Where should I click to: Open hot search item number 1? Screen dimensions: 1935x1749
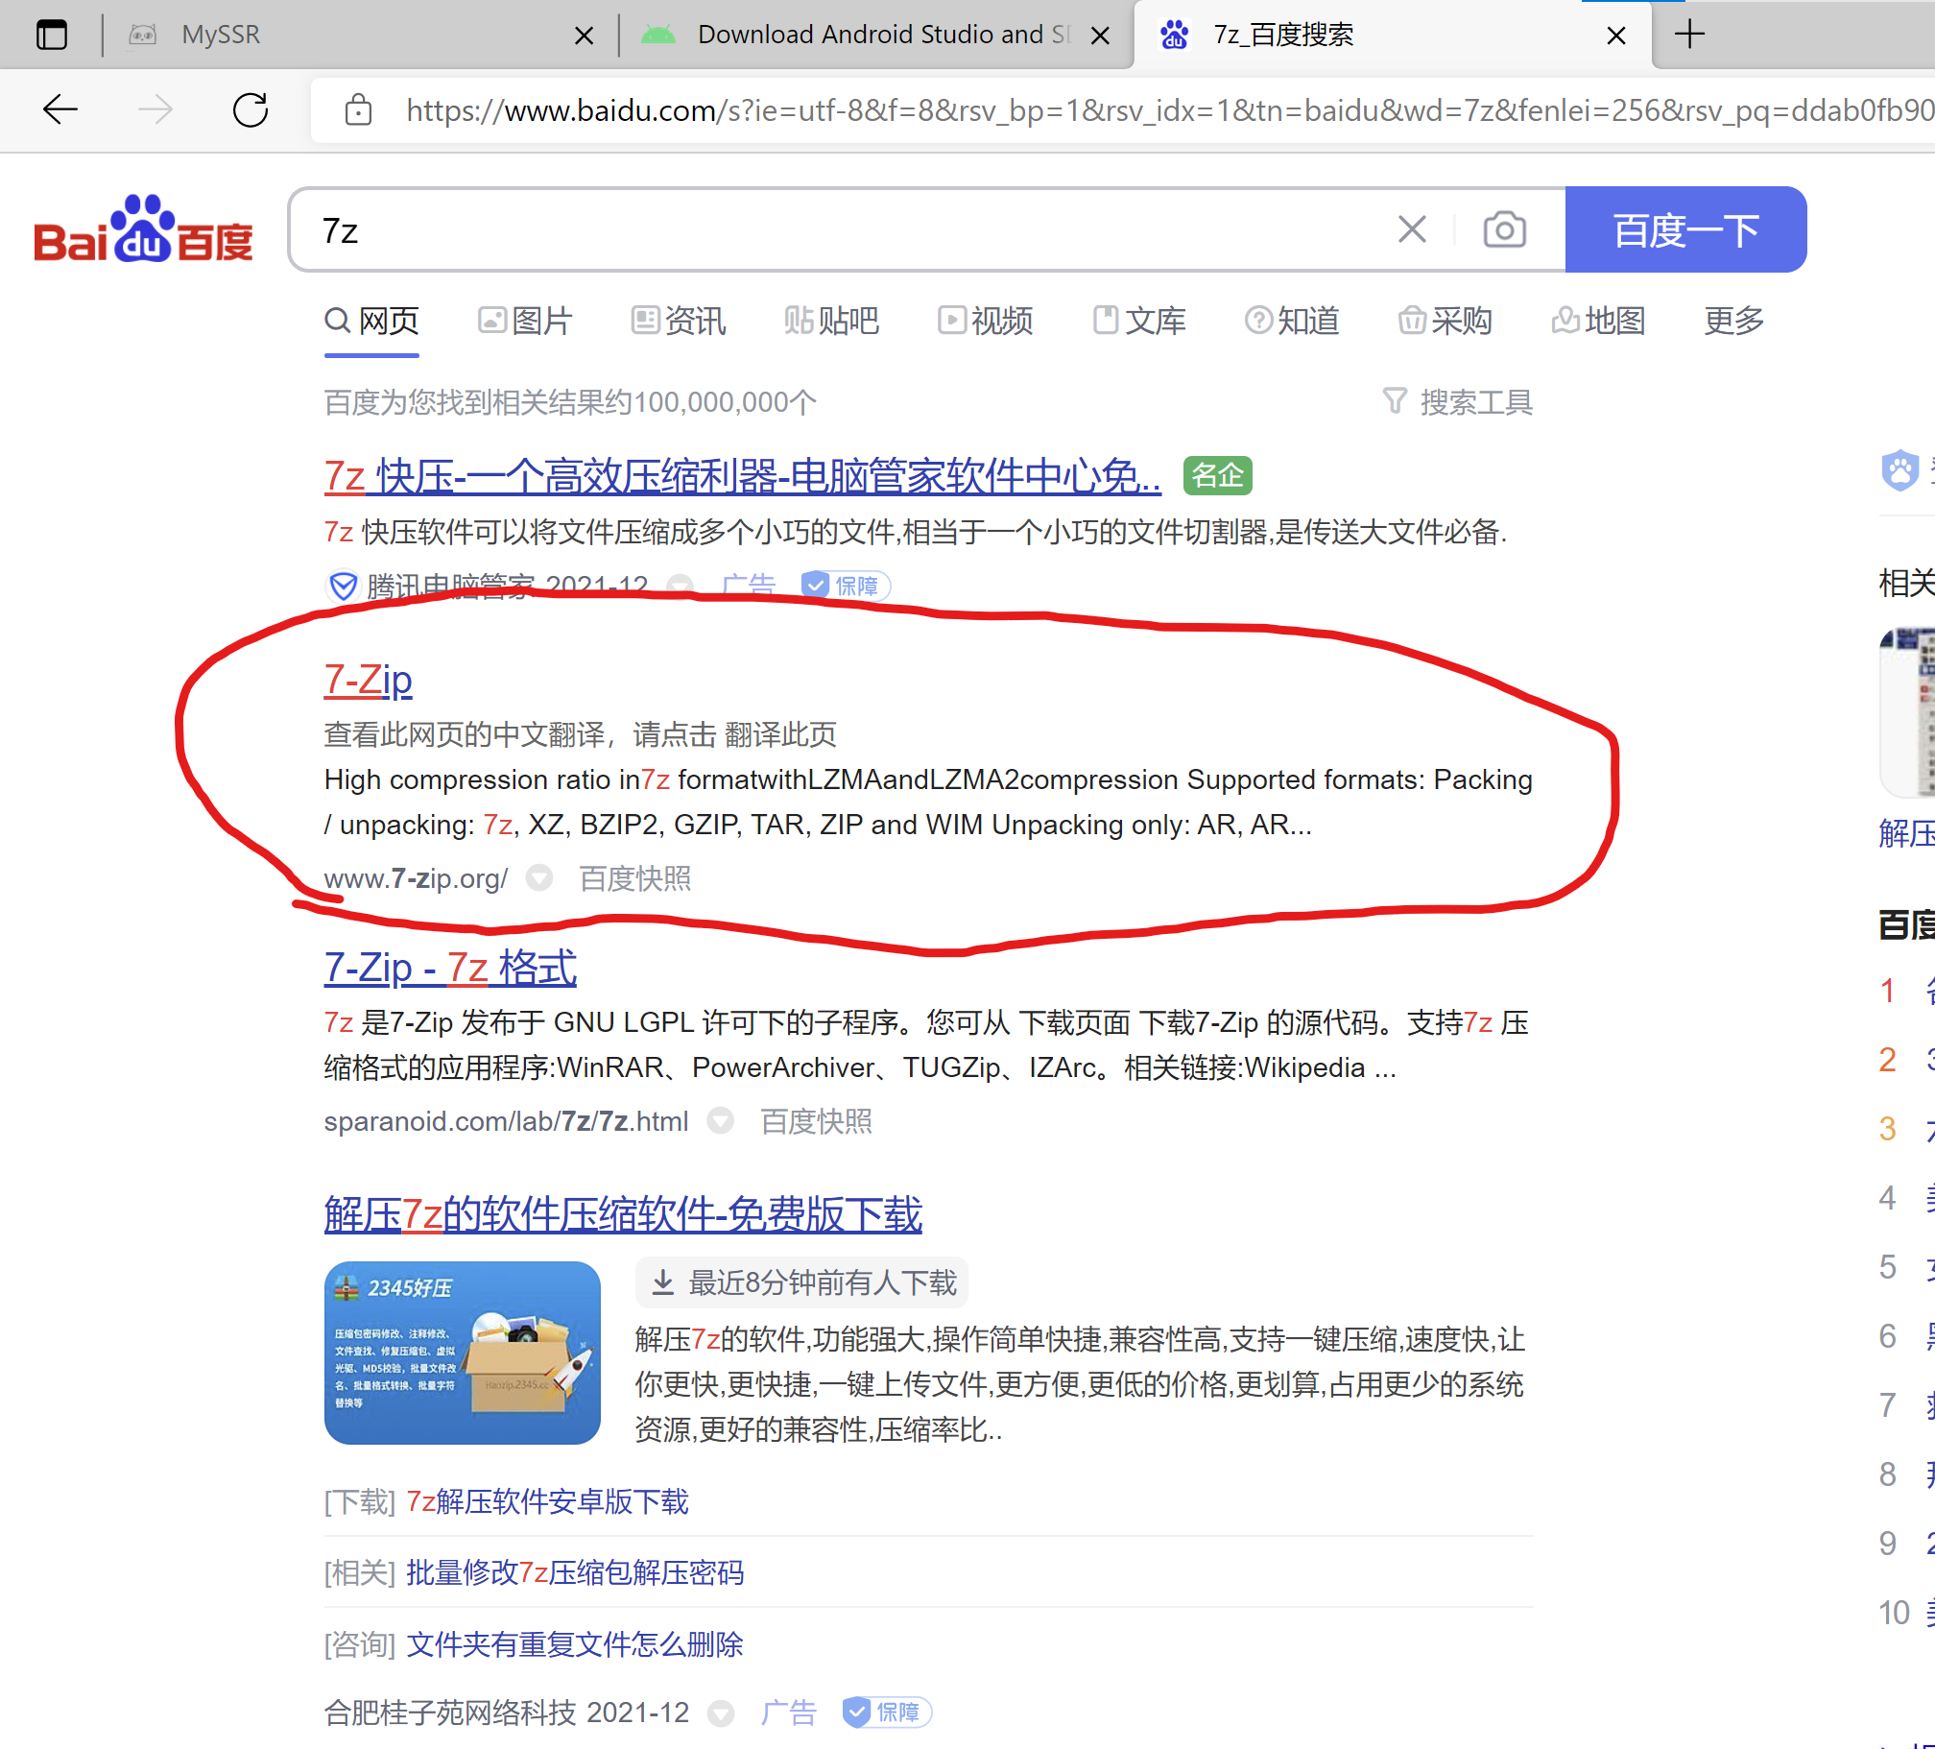coord(1906,991)
